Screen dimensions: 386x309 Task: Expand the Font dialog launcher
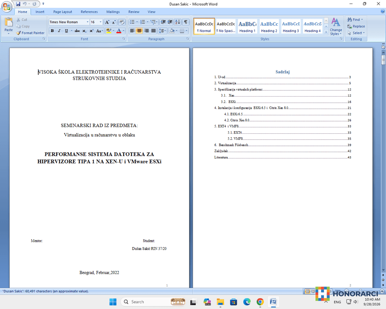[x=124, y=39]
